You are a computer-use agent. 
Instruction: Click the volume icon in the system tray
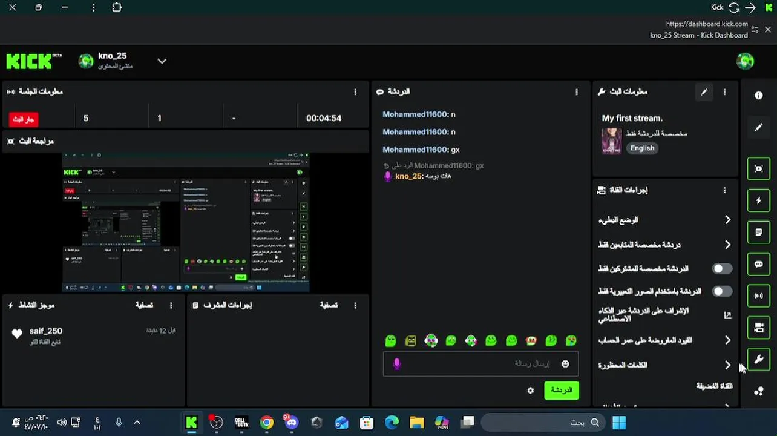click(x=62, y=422)
